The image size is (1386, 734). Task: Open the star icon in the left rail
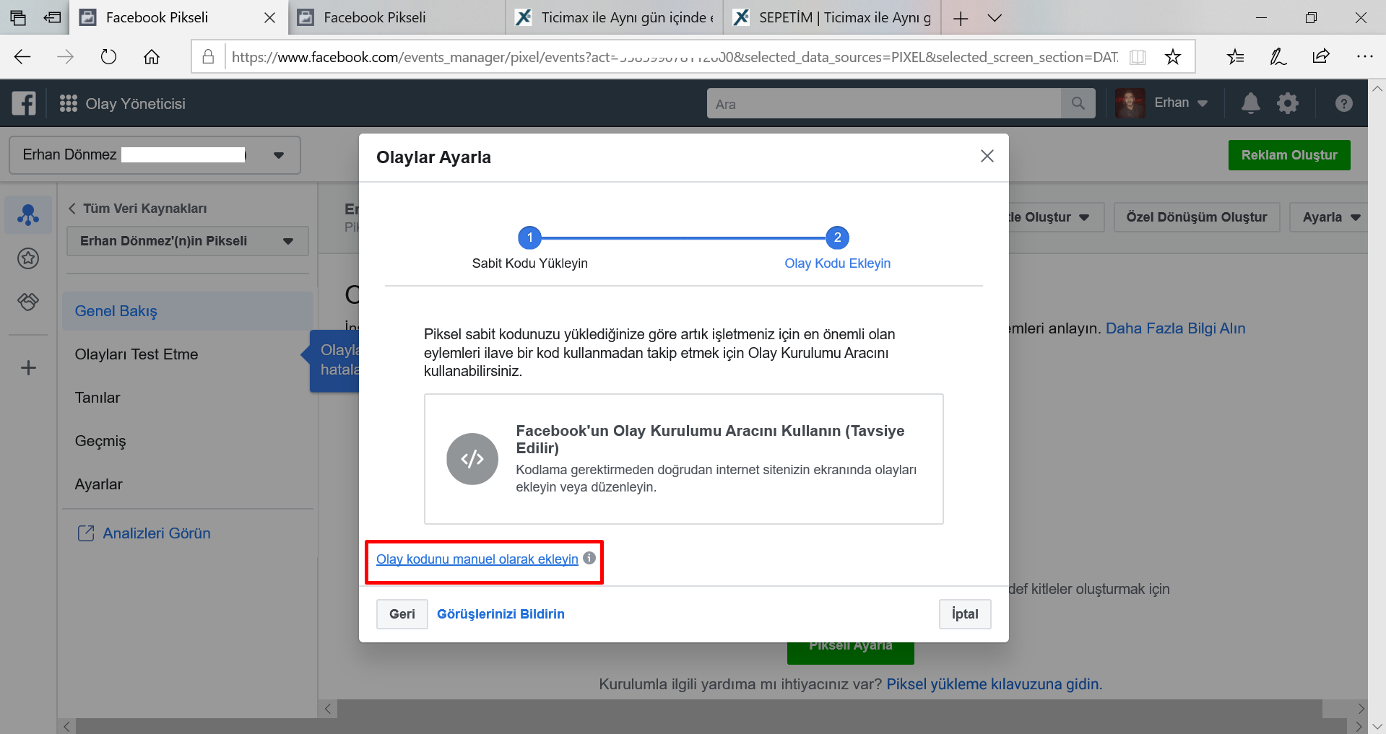28,258
